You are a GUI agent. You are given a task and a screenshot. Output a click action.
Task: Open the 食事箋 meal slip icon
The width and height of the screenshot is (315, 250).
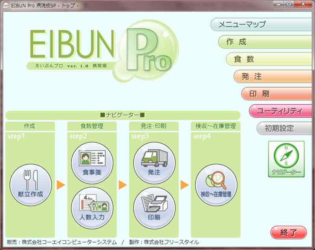[92, 163]
